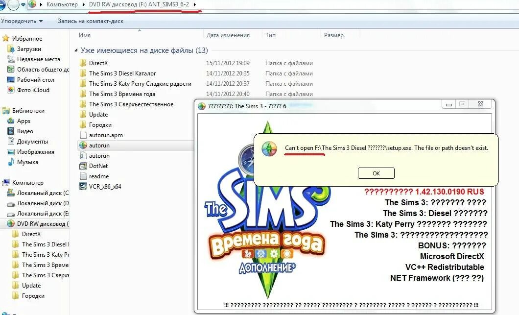The image size is (519, 315).
Task: Open Загрузки in the favorites sidebar
Action: coord(29,48)
